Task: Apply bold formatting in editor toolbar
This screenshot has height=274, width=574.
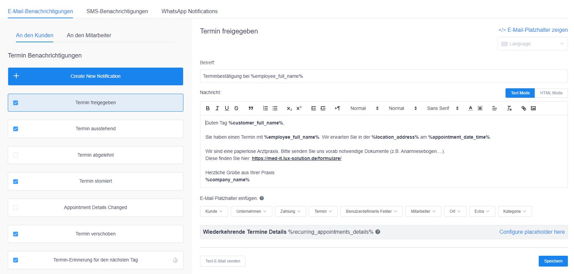Action: (x=208, y=108)
